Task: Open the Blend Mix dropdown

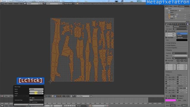Action: pos(173,96)
